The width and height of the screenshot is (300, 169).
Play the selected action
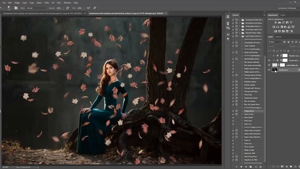point(246,167)
